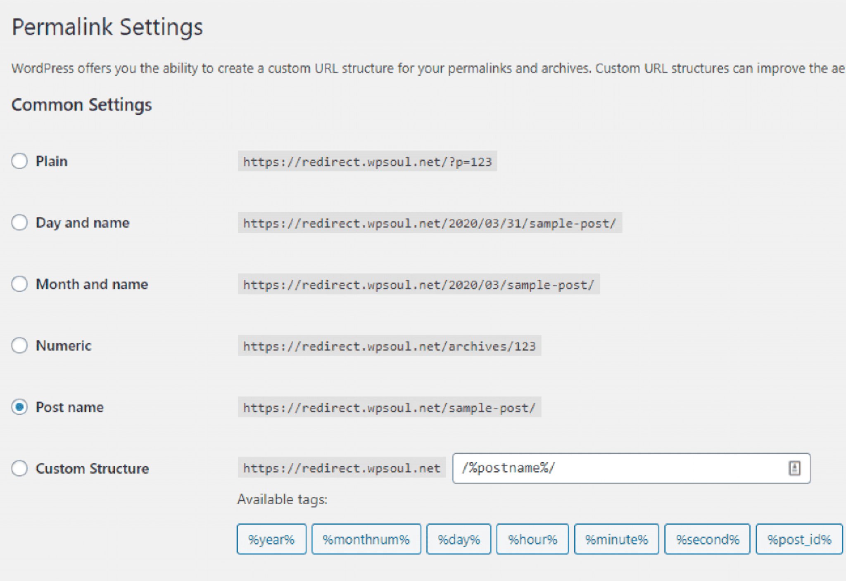
Task: Choose the Day and name radio option
Action: [19, 222]
